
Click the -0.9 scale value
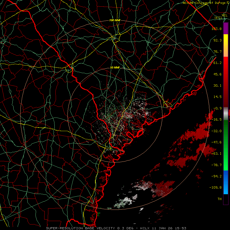pos(217,108)
